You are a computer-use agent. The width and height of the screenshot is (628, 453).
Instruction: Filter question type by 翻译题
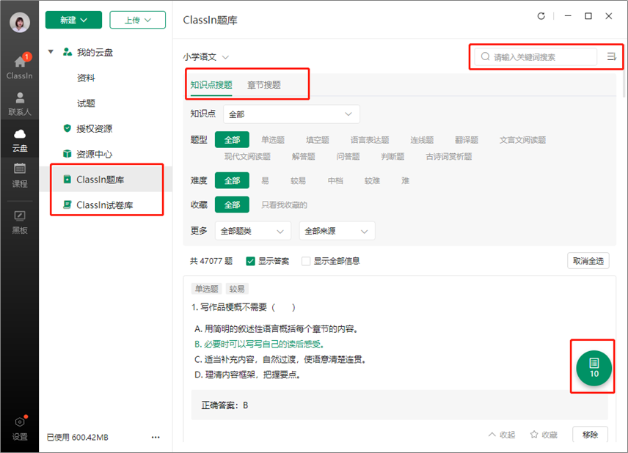click(x=467, y=140)
